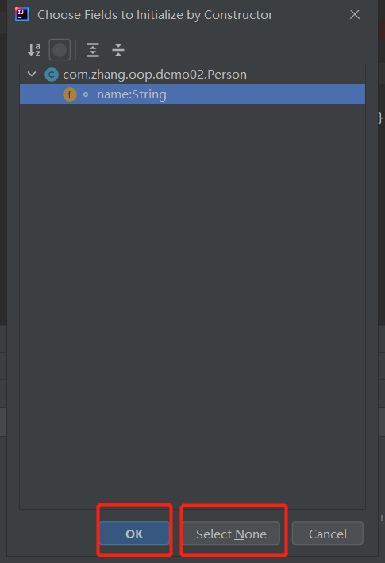Click the blue class icon beside Person

(x=52, y=75)
